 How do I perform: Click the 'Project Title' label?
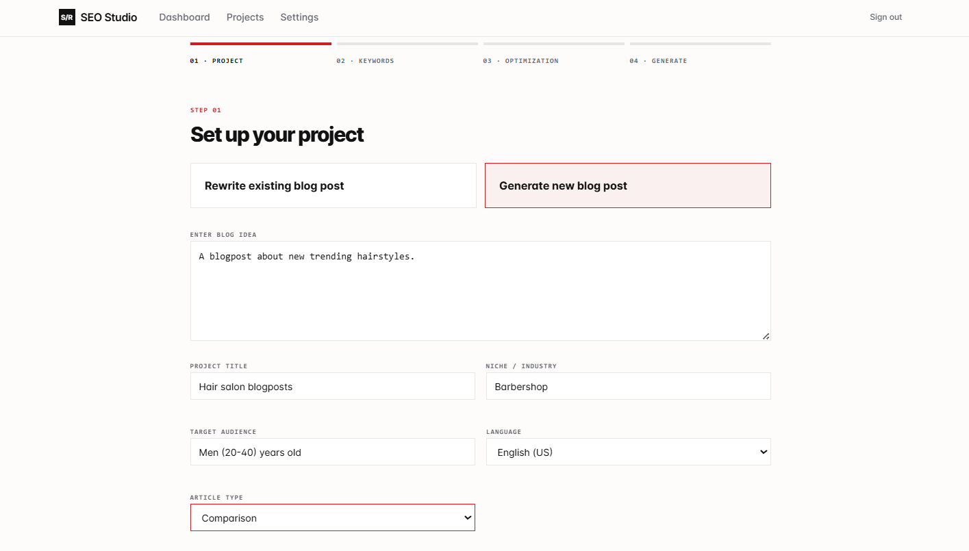tap(218, 366)
